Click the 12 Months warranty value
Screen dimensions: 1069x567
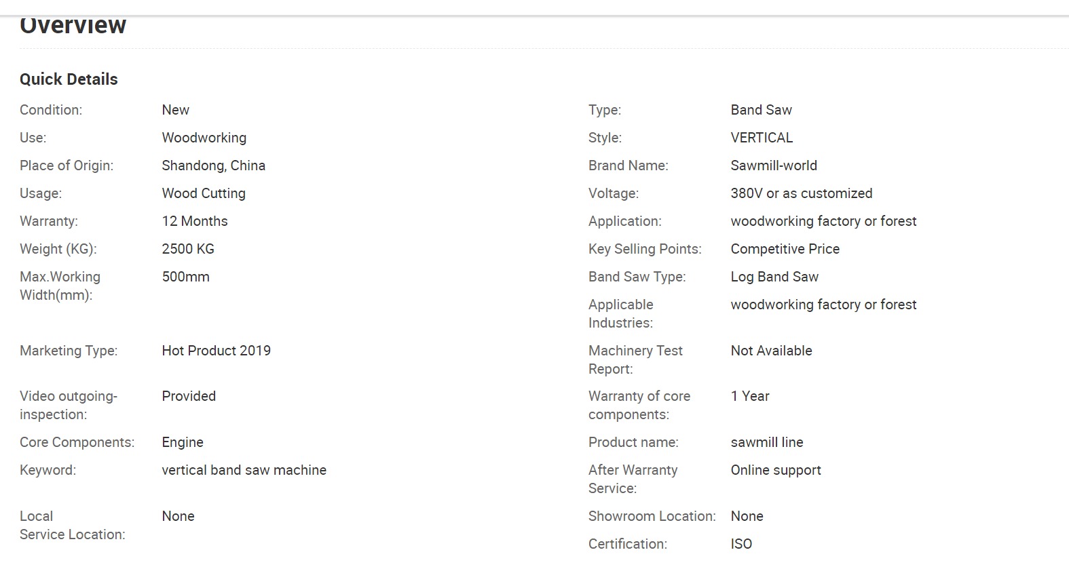[x=194, y=221]
